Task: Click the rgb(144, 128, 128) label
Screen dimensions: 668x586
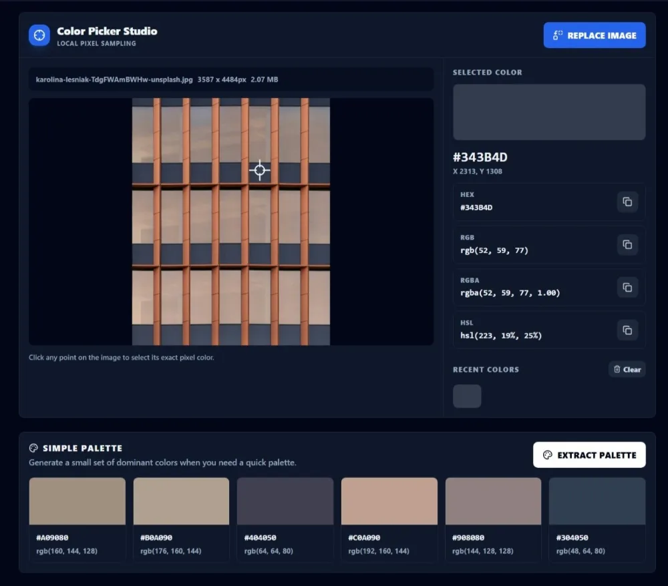Action: click(x=483, y=551)
